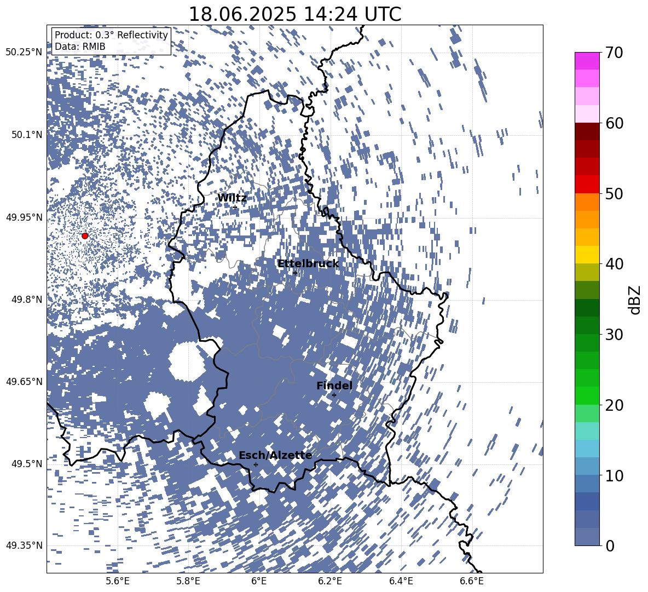Click the red radar site marker
The height and width of the screenshot is (592, 648).
[x=85, y=236]
